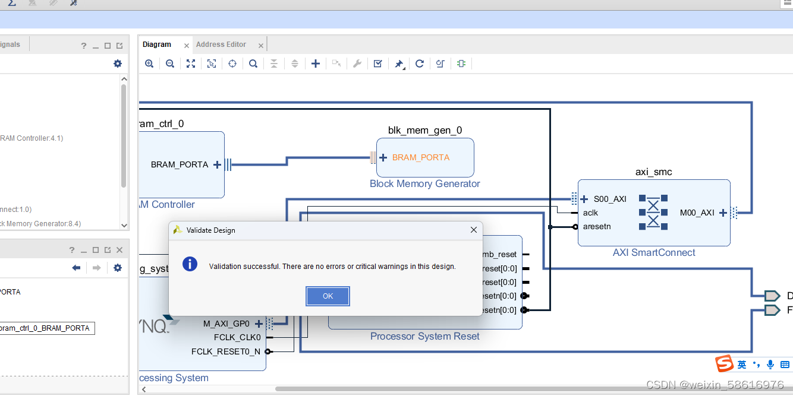Click the pin icon in the diagram toolbar
Image resolution: width=793 pixels, height=396 pixels.
click(x=398, y=64)
